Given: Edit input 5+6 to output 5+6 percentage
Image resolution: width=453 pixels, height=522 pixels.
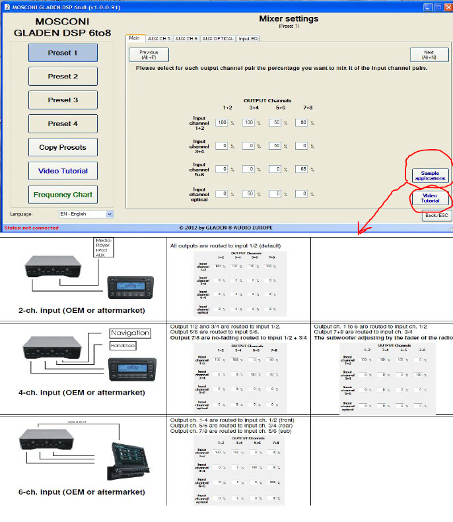Looking at the screenshot, I should click(x=275, y=169).
